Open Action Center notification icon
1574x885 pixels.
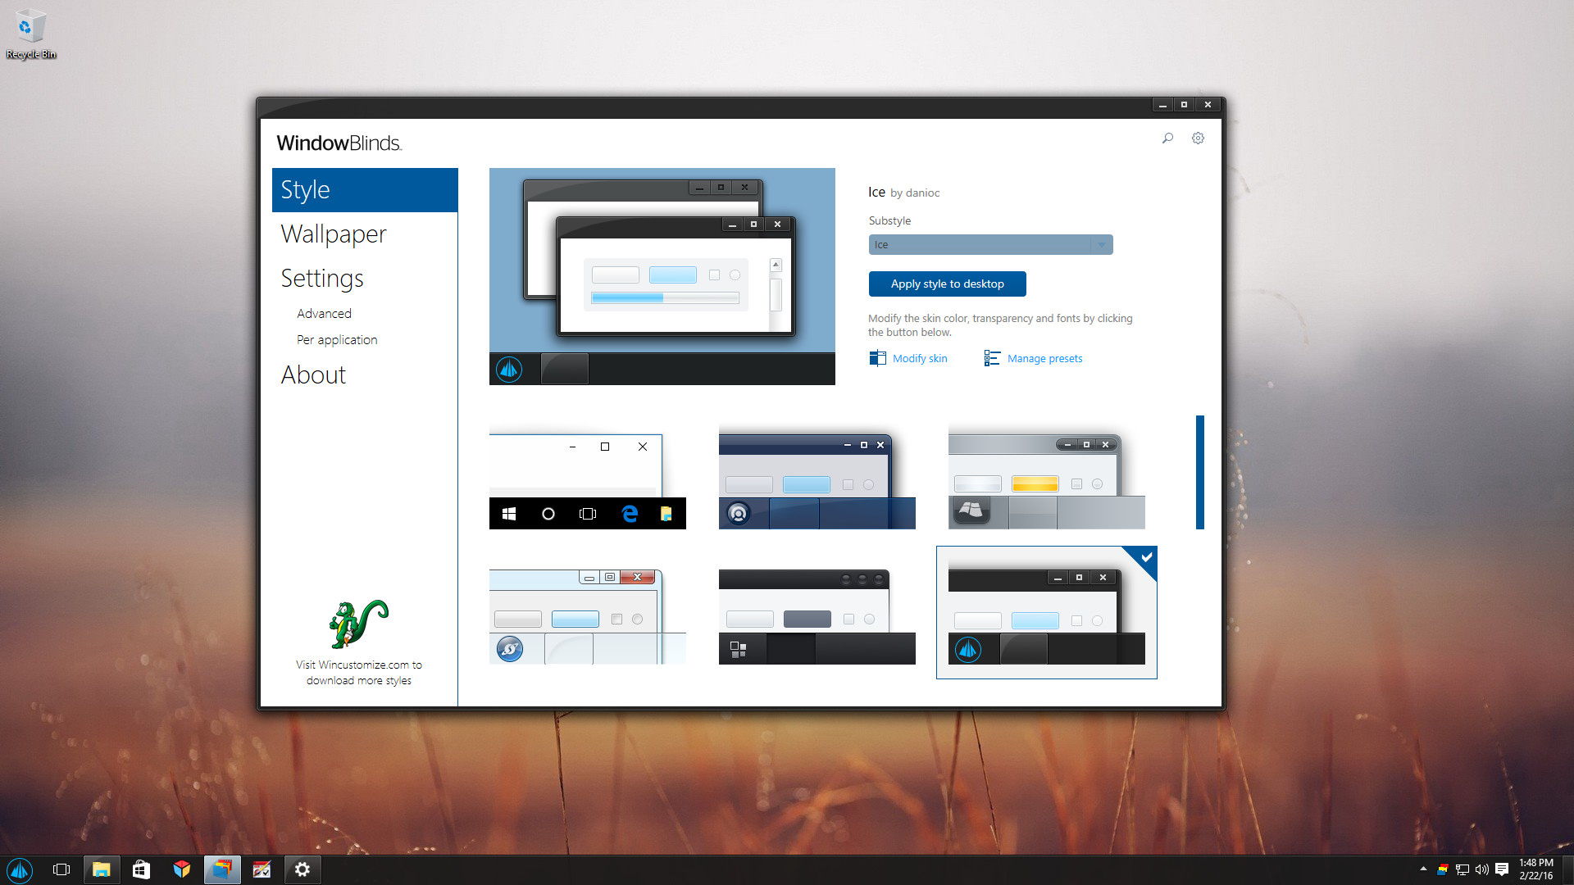pyautogui.click(x=1502, y=869)
